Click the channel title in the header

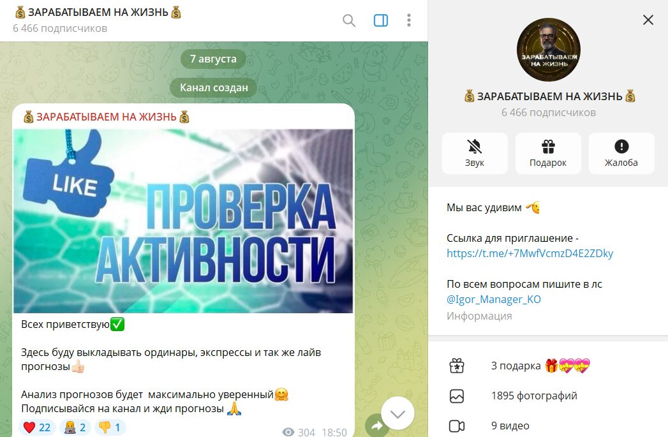point(98,12)
